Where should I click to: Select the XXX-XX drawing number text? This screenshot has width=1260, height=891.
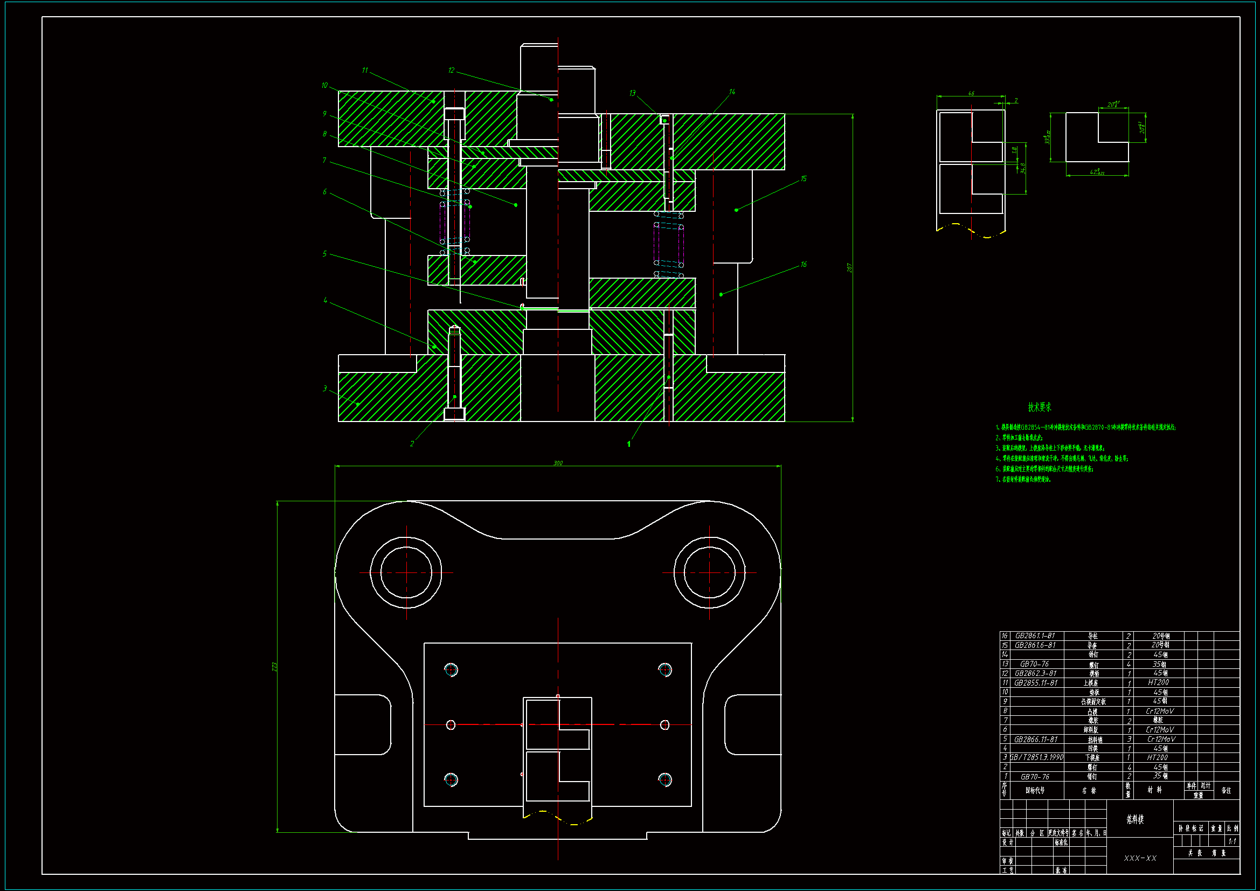tap(1140, 858)
